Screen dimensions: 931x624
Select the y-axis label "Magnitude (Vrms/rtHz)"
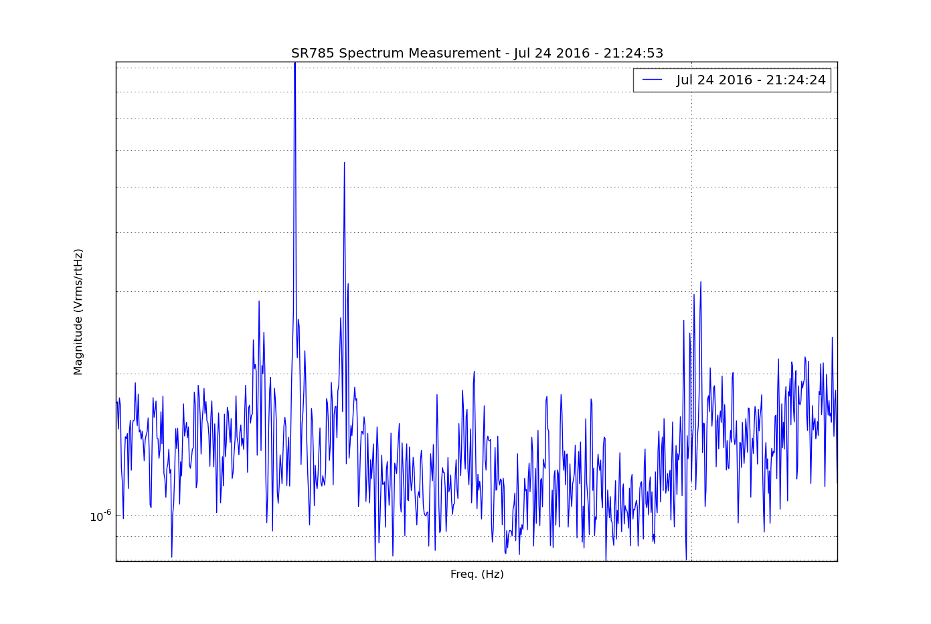coord(78,311)
